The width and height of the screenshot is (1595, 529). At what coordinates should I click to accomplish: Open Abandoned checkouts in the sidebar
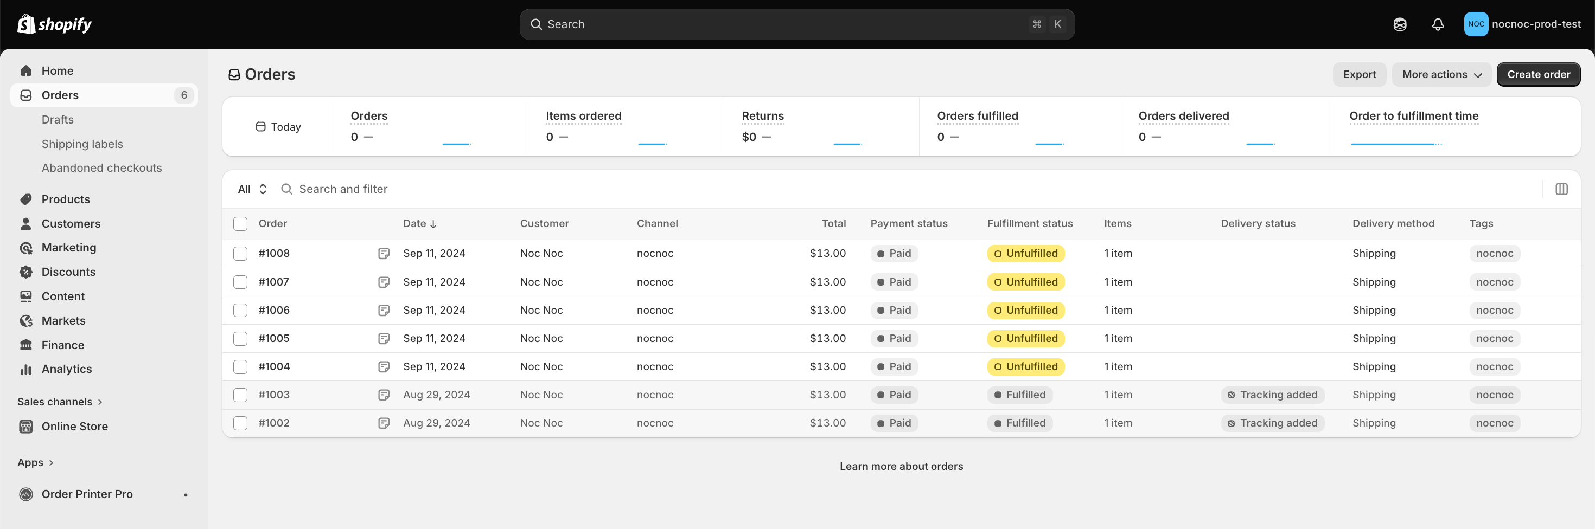101,167
